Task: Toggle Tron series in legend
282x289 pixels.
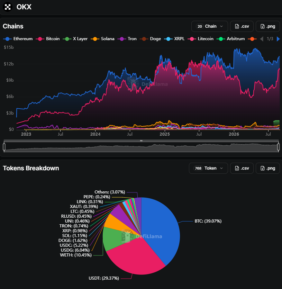Action: pyautogui.click(x=127, y=39)
